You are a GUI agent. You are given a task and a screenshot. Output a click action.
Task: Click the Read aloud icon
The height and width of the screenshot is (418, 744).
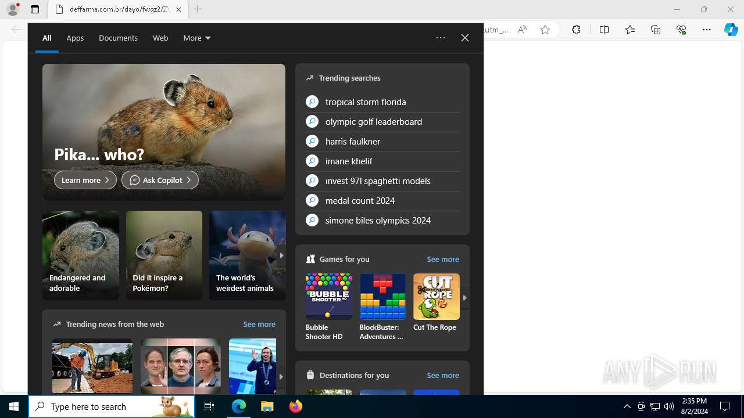(522, 30)
